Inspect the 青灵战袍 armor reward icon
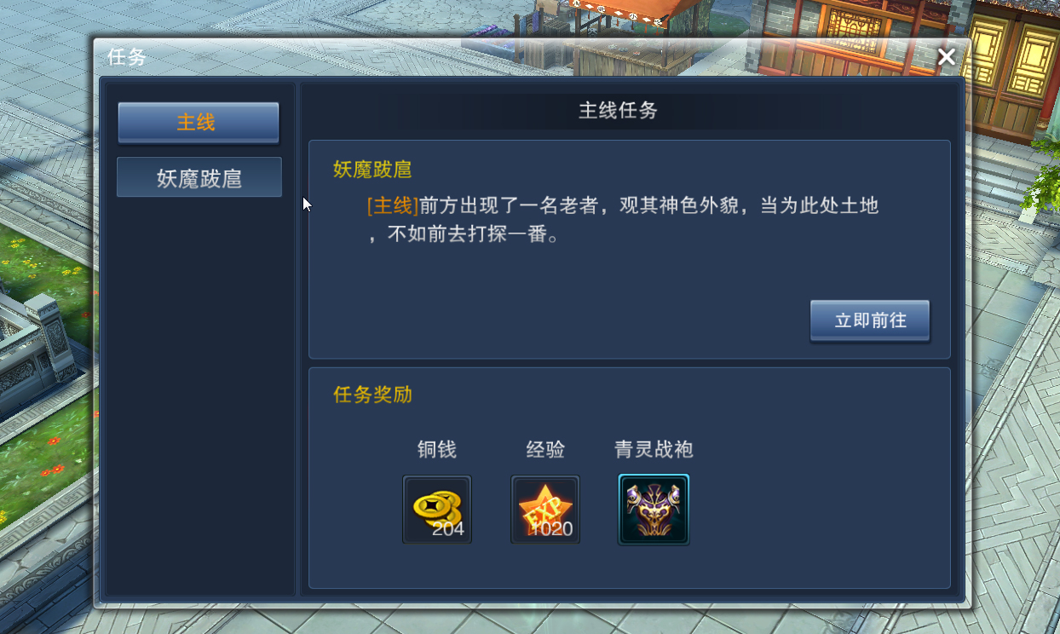1060x634 pixels. click(654, 510)
